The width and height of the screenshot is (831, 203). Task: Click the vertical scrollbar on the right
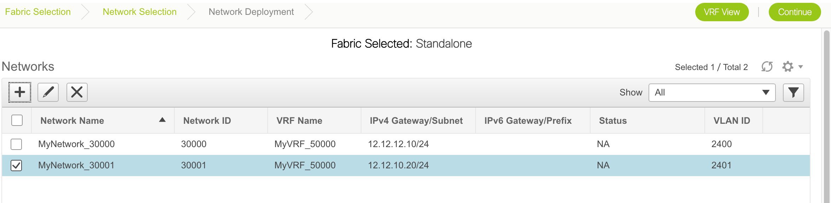click(x=827, y=117)
